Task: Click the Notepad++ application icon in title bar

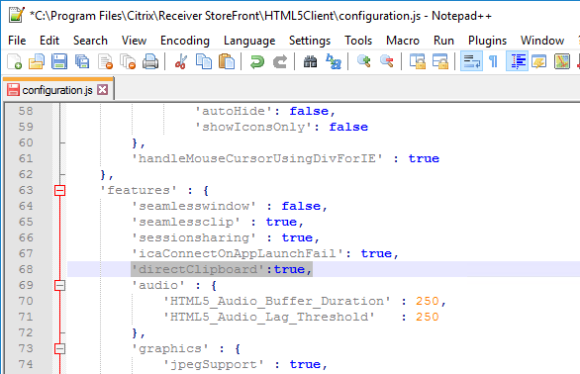Action: (16, 15)
